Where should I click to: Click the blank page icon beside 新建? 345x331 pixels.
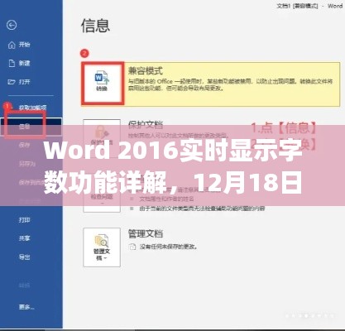[12, 64]
